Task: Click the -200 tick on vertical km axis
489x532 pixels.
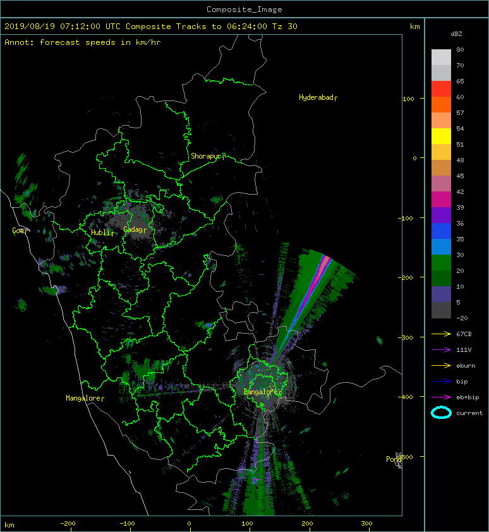Action: [x=405, y=277]
